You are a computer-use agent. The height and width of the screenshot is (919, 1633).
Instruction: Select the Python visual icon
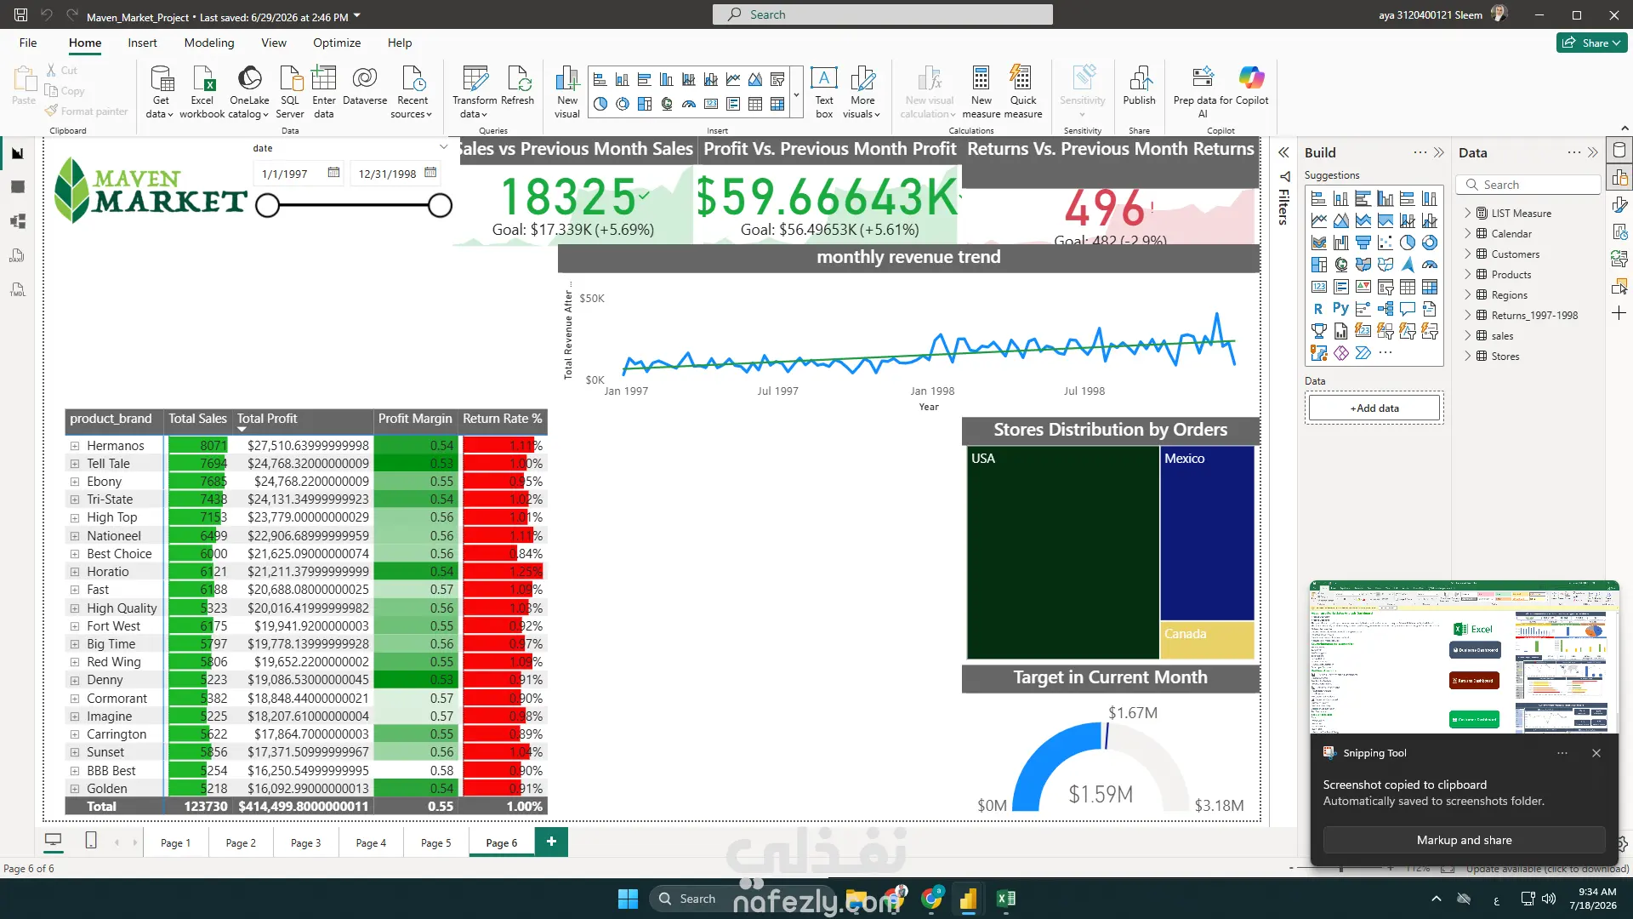click(1340, 309)
